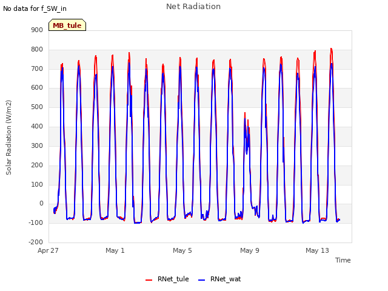Click the red RNet_tule legend color marker
This screenshot has height=291, width=388.
pos(149,280)
